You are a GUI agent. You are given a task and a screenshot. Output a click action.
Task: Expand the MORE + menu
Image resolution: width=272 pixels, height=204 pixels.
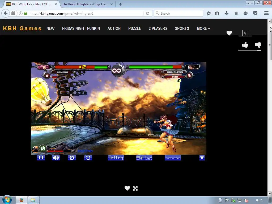(203, 28)
